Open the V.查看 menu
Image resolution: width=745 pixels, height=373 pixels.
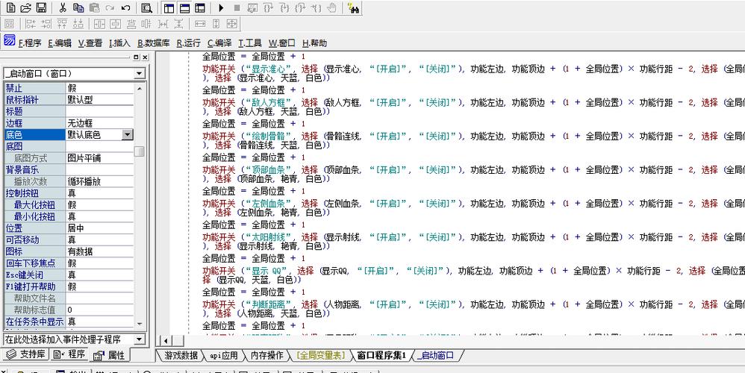click(x=90, y=43)
